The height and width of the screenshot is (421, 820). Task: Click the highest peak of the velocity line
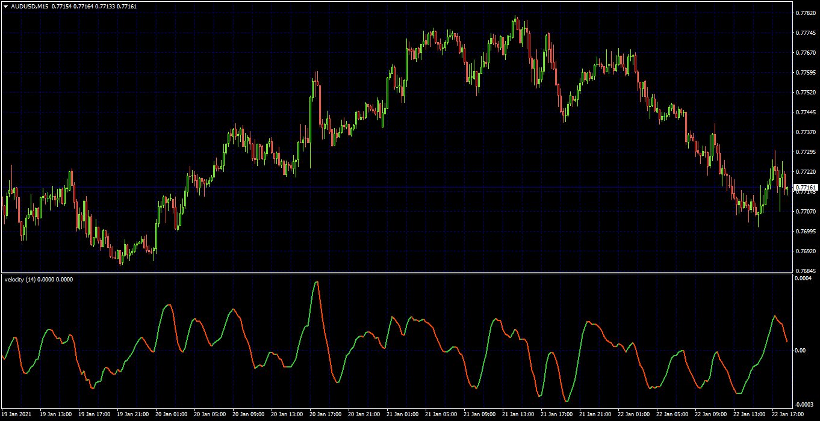317,281
